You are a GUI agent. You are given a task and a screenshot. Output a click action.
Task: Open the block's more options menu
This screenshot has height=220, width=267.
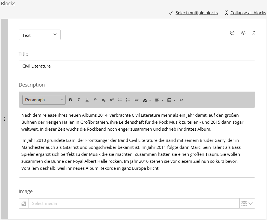click(x=232, y=33)
